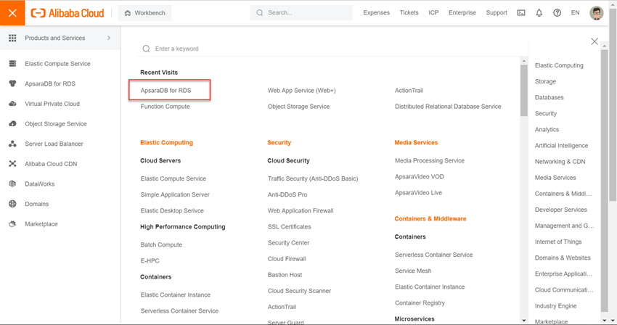This screenshot has width=617, height=325.
Task: Click Server Load Balancer sidebar icon
Action: [x=12, y=144]
